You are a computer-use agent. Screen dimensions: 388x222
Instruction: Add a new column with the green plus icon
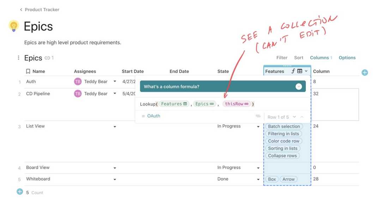(x=364, y=72)
